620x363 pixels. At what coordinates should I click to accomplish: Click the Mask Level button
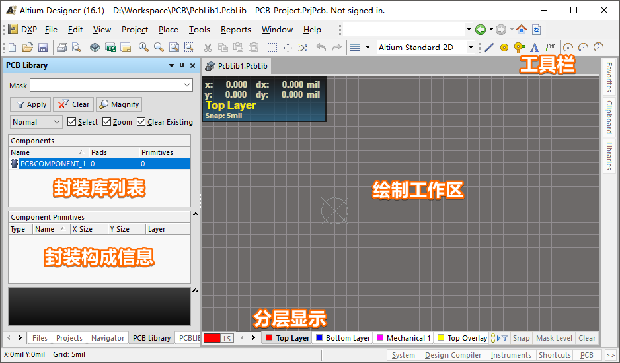point(554,338)
